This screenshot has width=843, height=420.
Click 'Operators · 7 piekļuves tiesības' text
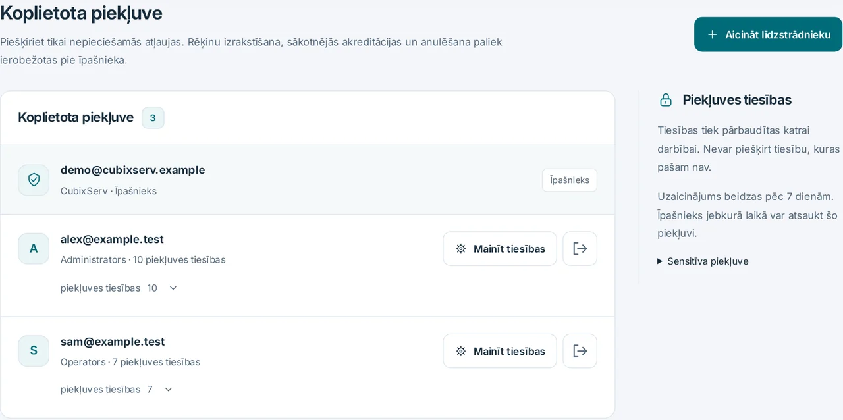(130, 362)
